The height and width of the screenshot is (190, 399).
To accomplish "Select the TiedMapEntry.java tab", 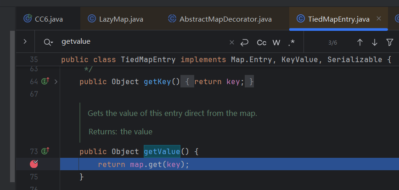I will point(338,19).
